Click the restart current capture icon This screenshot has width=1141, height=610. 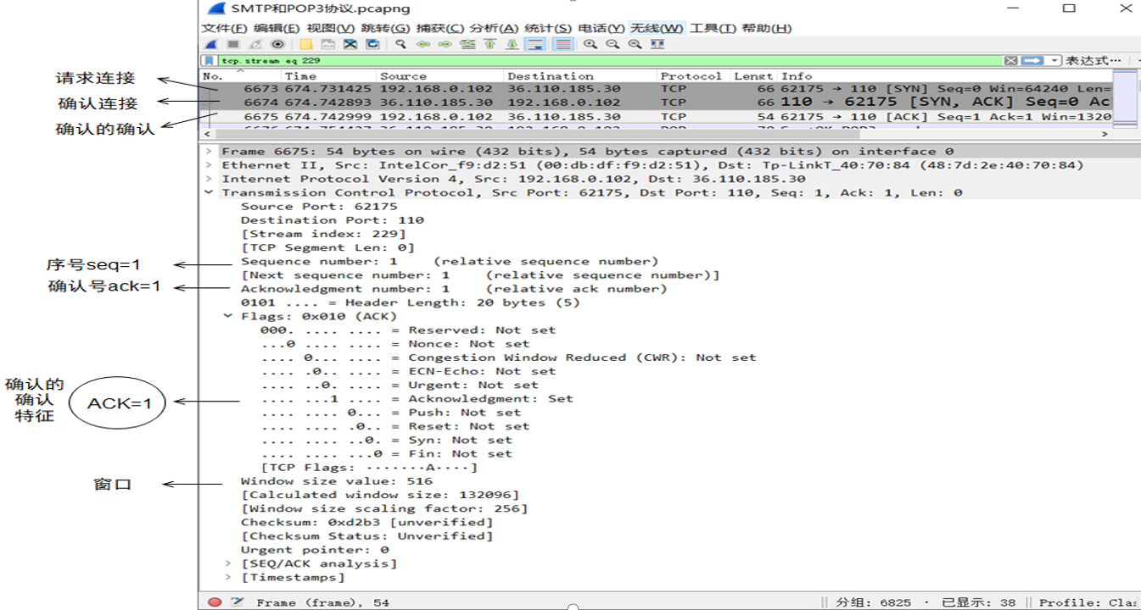tap(255, 44)
